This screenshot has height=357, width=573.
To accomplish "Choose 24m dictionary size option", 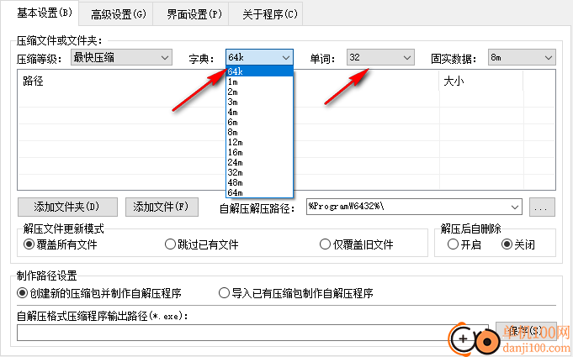I will (259, 162).
